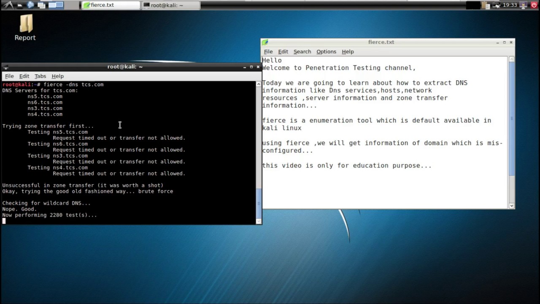Click the red power button icon

point(534,5)
